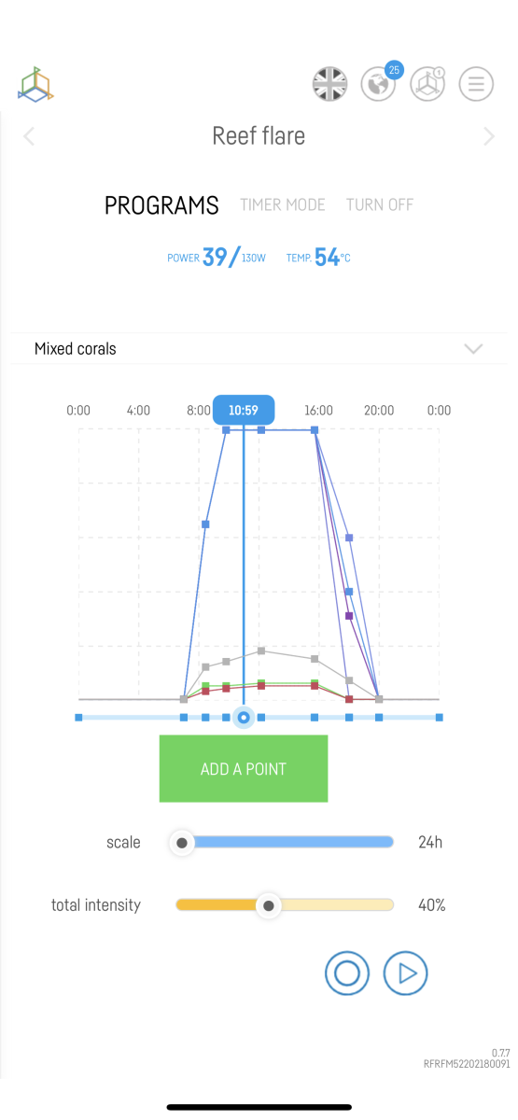
Task: Go to previous device with left arrow
Action: 29,137
